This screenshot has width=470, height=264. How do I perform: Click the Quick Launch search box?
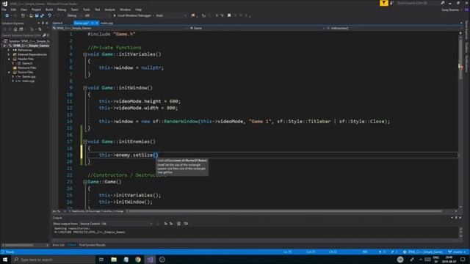(415, 3)
